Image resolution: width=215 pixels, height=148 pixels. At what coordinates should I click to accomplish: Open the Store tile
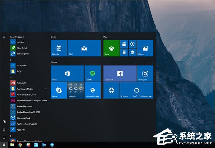click(x=67, y=73)
